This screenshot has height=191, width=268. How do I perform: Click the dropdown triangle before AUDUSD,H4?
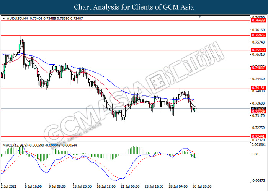pos(3,18)
